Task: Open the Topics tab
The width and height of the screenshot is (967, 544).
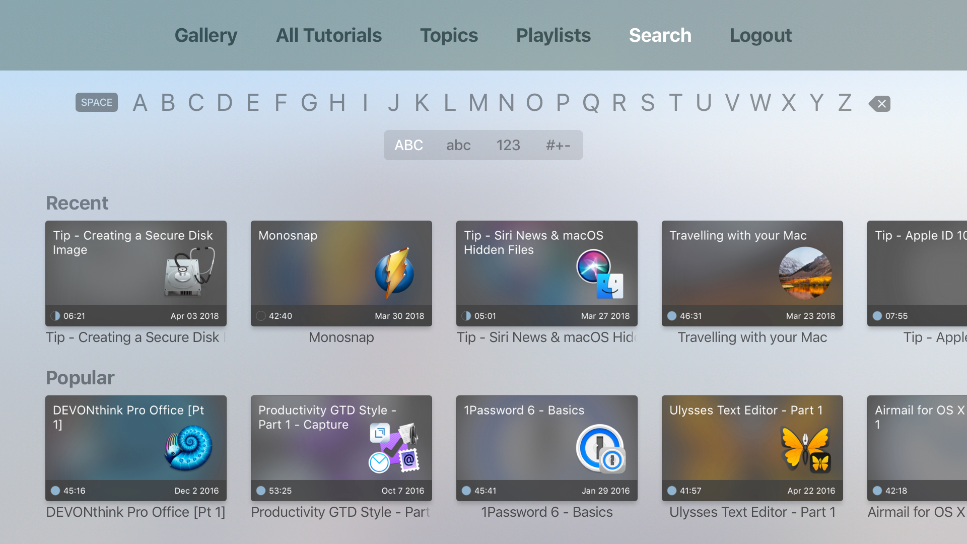Action: (x=449, y=35)
